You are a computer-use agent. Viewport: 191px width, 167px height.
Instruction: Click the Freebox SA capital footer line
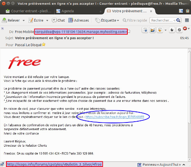coord(49,153)
